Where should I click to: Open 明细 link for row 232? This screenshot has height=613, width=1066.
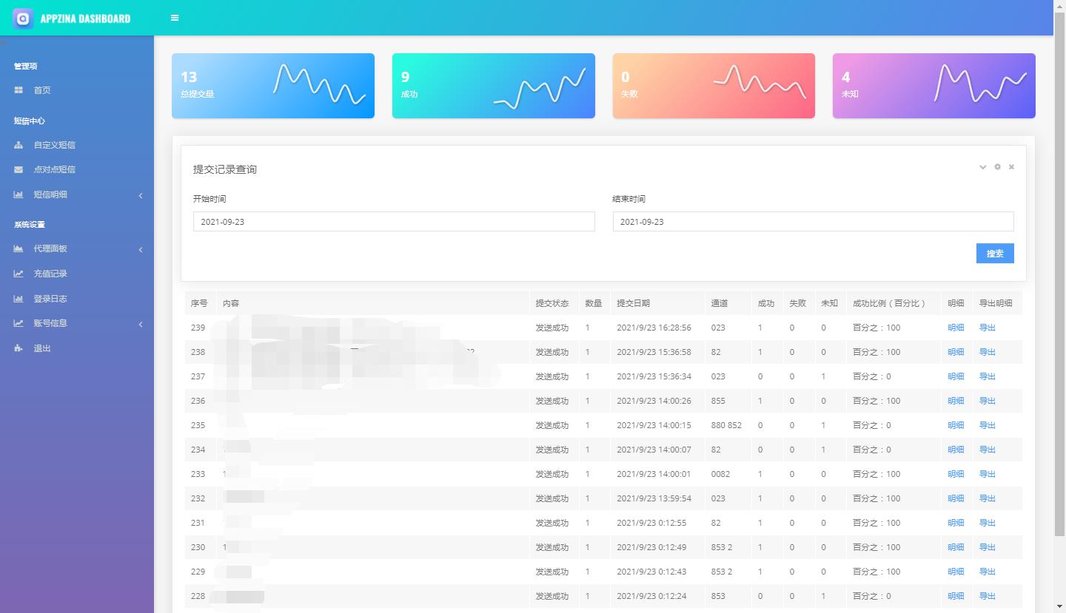956,498
